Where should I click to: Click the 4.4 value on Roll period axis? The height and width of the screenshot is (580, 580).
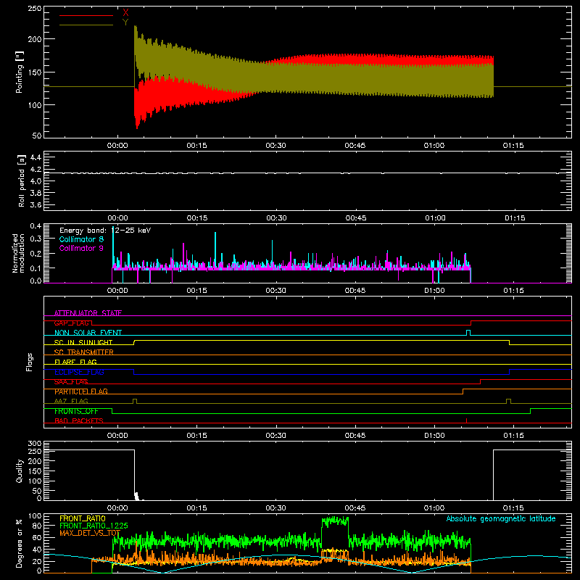click(x=36, y=157)
